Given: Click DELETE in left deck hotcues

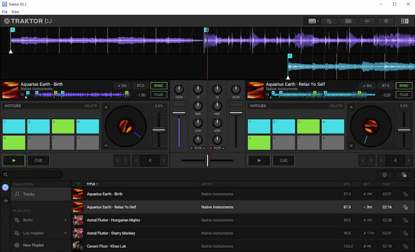Looking at the screenshot, I should [91, 106].
